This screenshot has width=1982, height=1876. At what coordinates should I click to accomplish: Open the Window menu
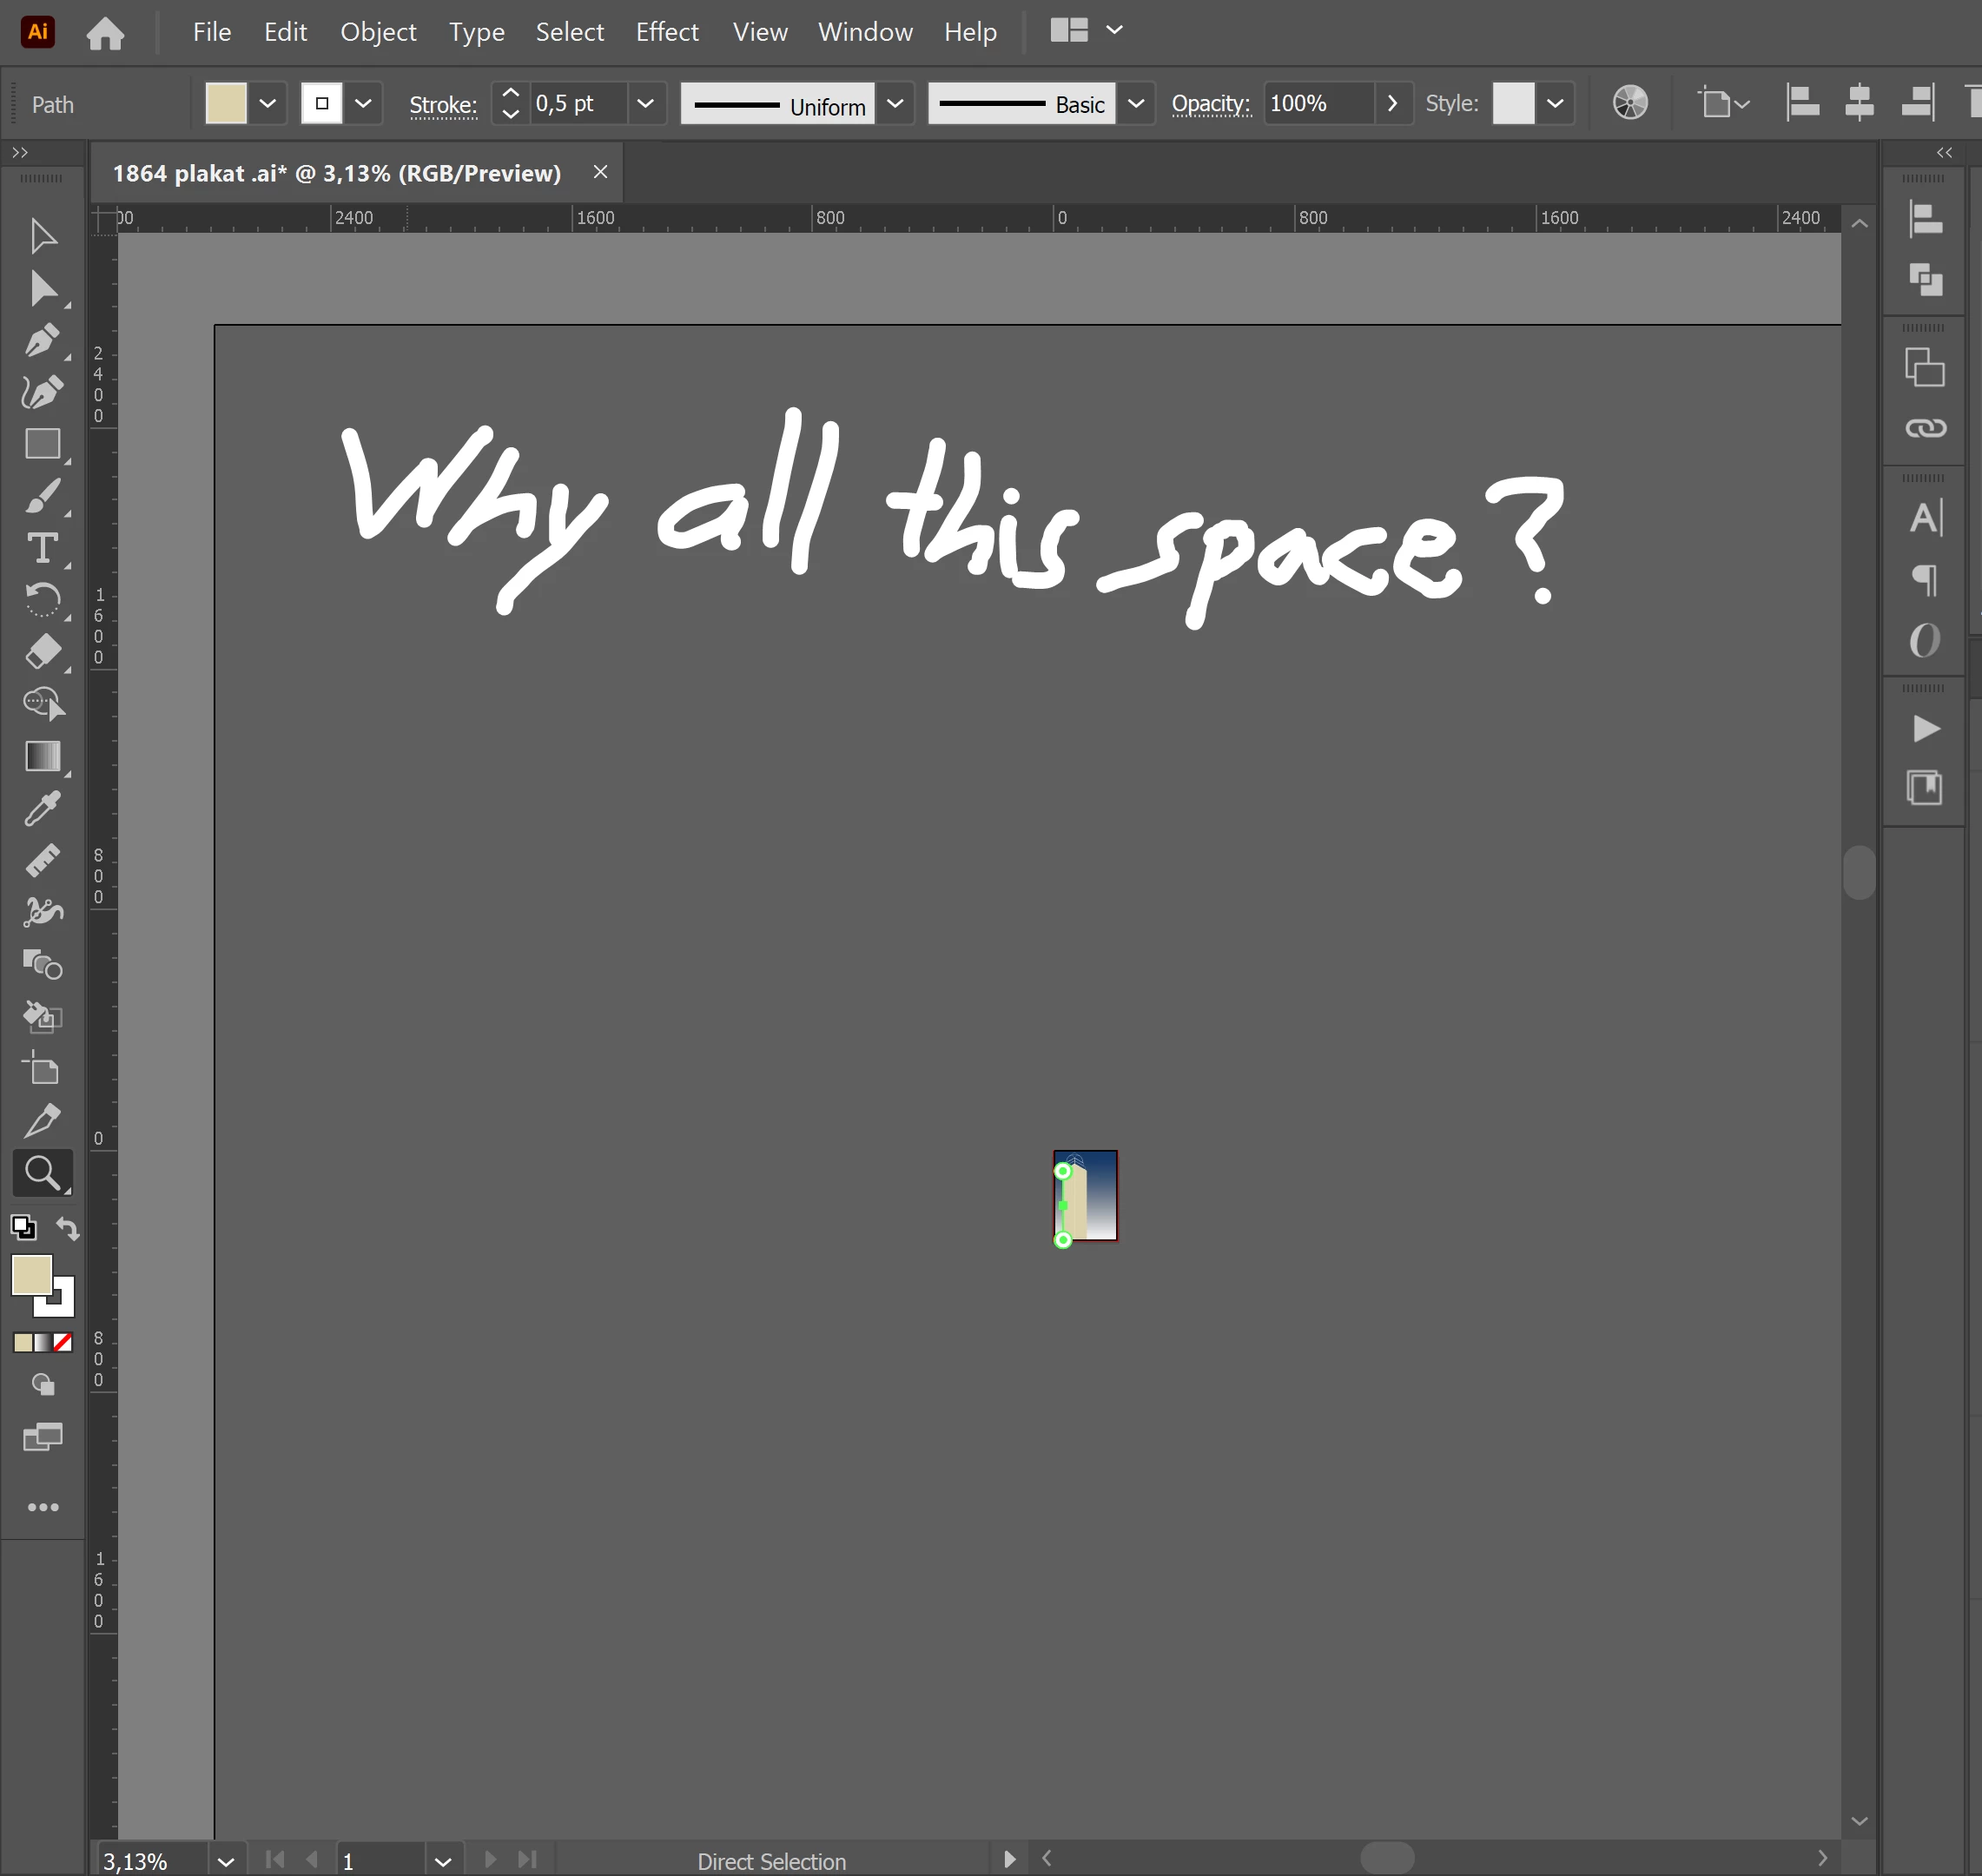click(864, 32)
